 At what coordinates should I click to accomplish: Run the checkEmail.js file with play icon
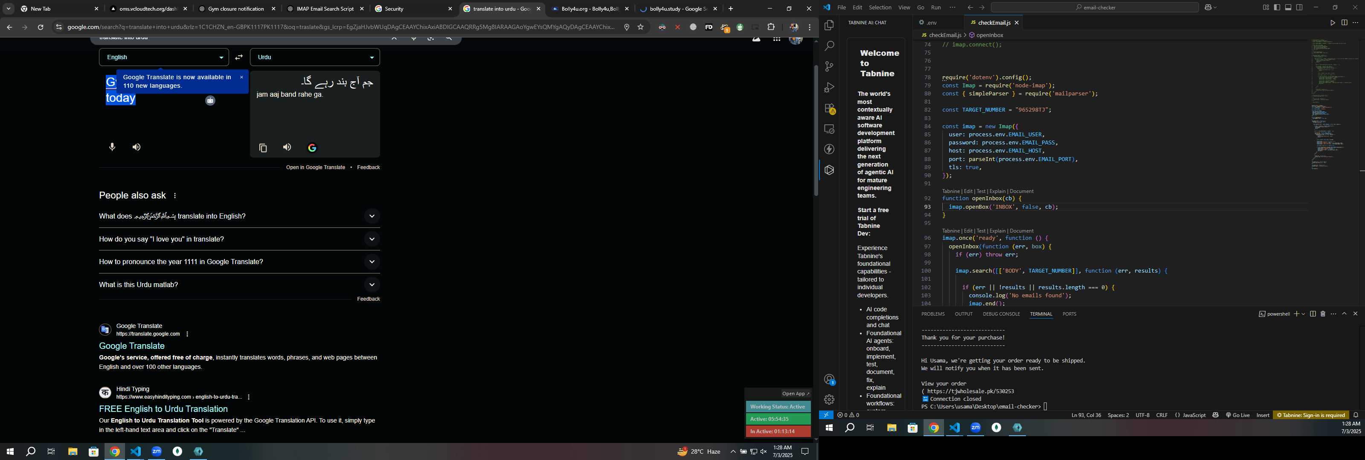(x=1332, y=23)
